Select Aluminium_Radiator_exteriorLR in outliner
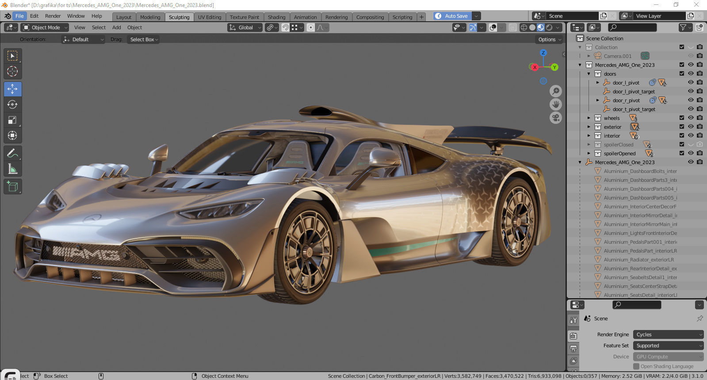 click(x=639, y=260)
